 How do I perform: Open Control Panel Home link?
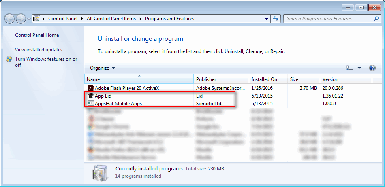coord(37,35)
